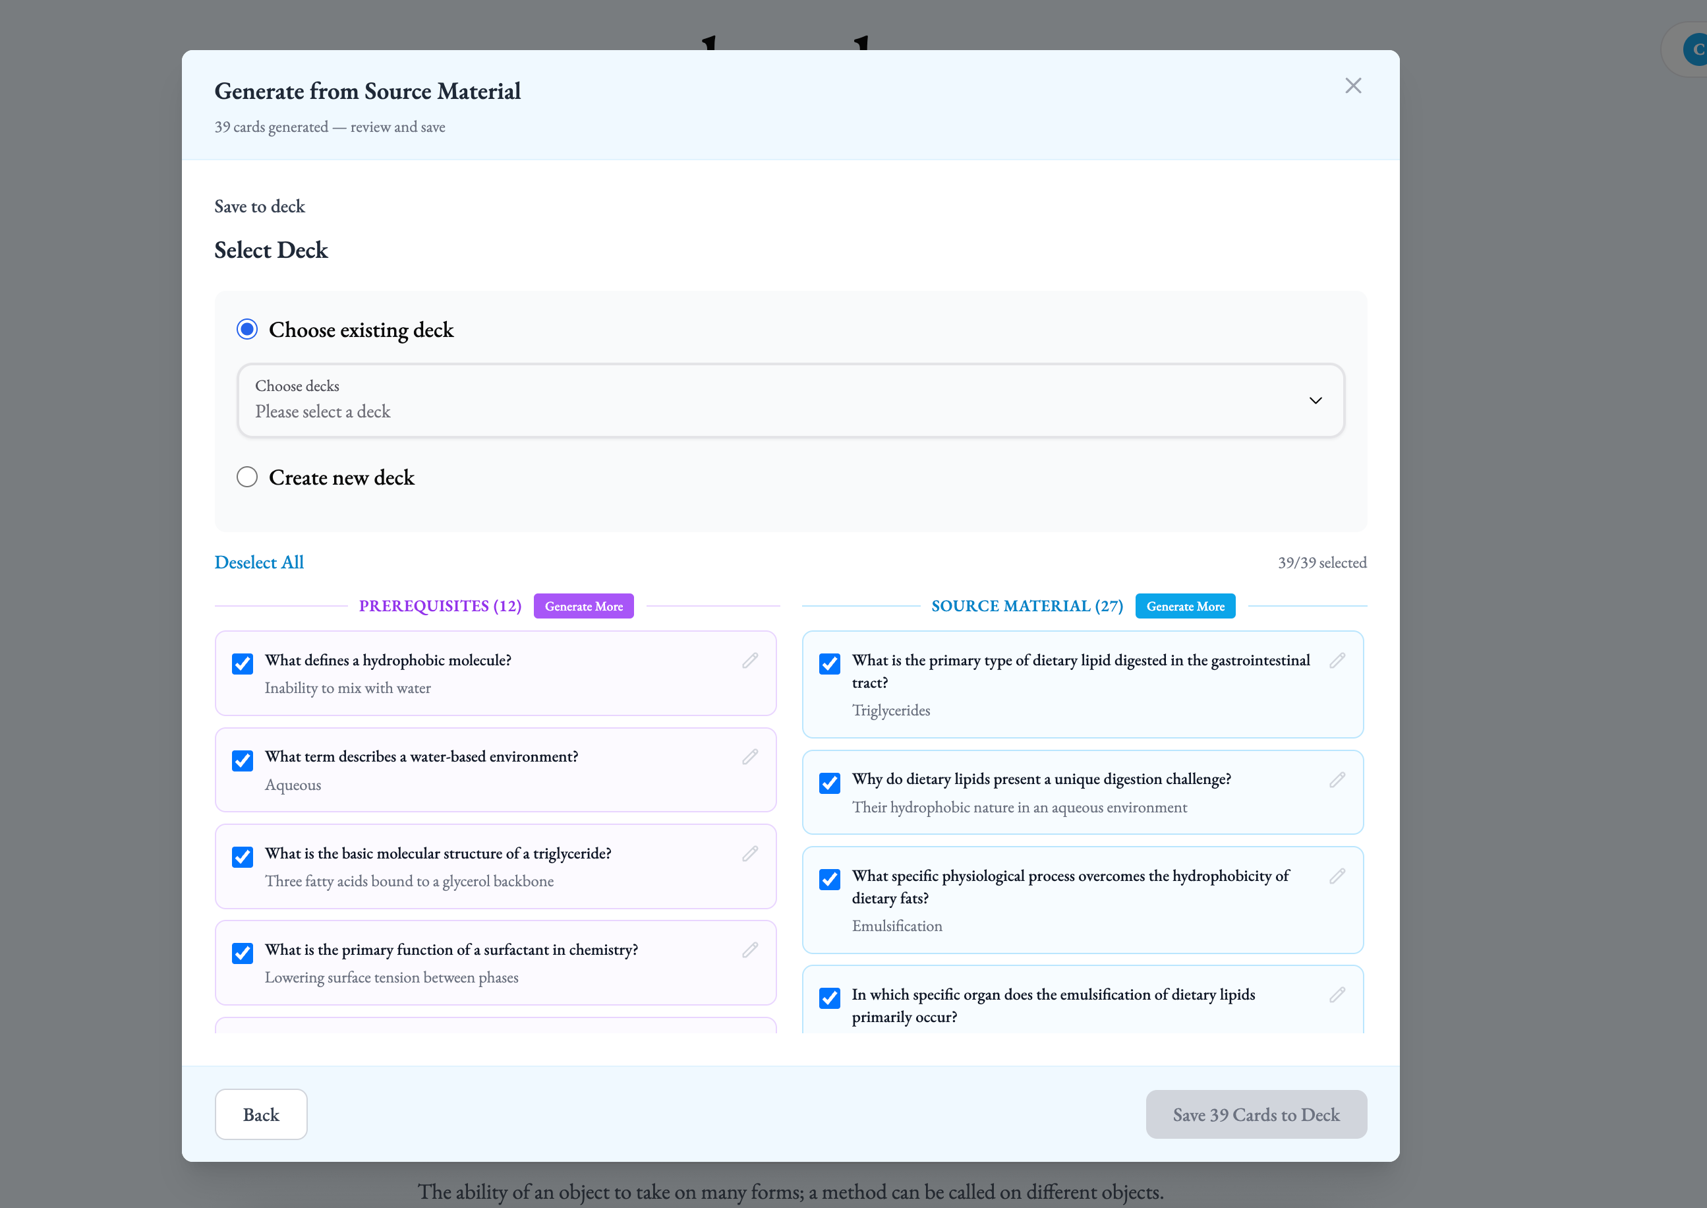Select the Choose existing deck option
Screen dimensions: 1707x1208
pyautogui.click(x=247, y=329)
